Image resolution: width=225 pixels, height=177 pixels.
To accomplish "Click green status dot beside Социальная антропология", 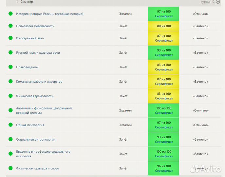I will click(10, 139).
